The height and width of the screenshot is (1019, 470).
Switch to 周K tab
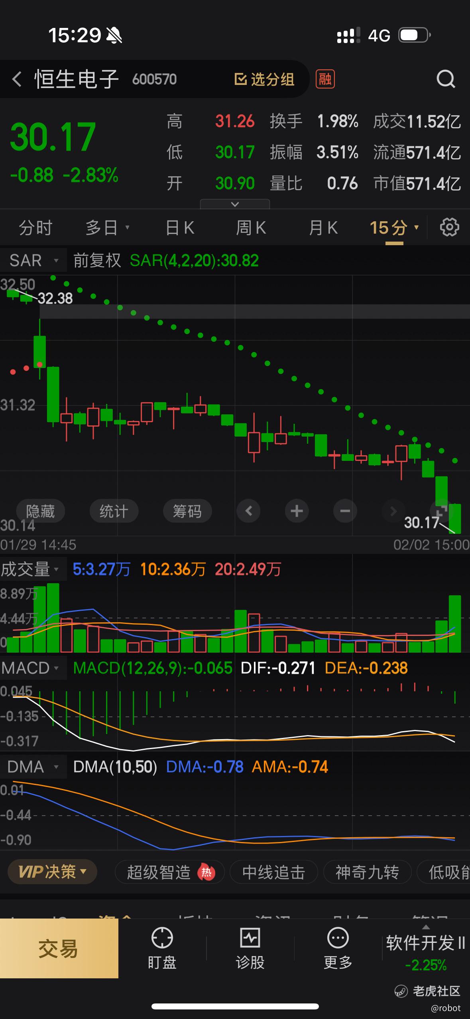point(251,228)
